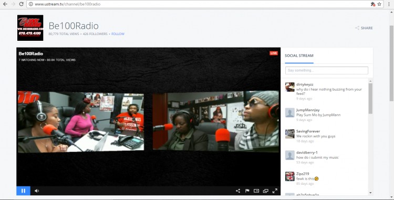
Task: Go back with the browser back arrow
Action: 5,4
